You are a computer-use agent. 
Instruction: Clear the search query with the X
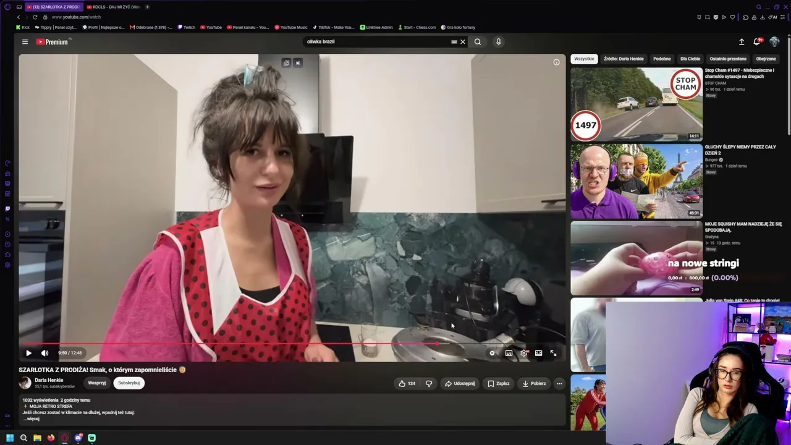[x=463, y=42]
